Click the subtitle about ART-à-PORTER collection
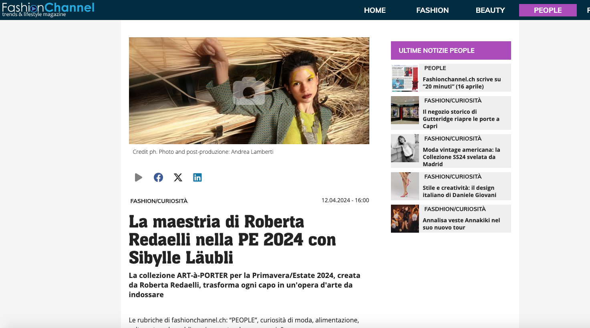Image resolution: width=590 pixels, height=328 pixels. (x=245, y=285)
